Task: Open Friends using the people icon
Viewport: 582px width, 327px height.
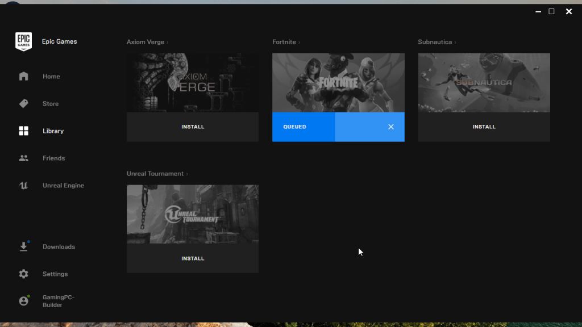Action: (x=23, y=158)
